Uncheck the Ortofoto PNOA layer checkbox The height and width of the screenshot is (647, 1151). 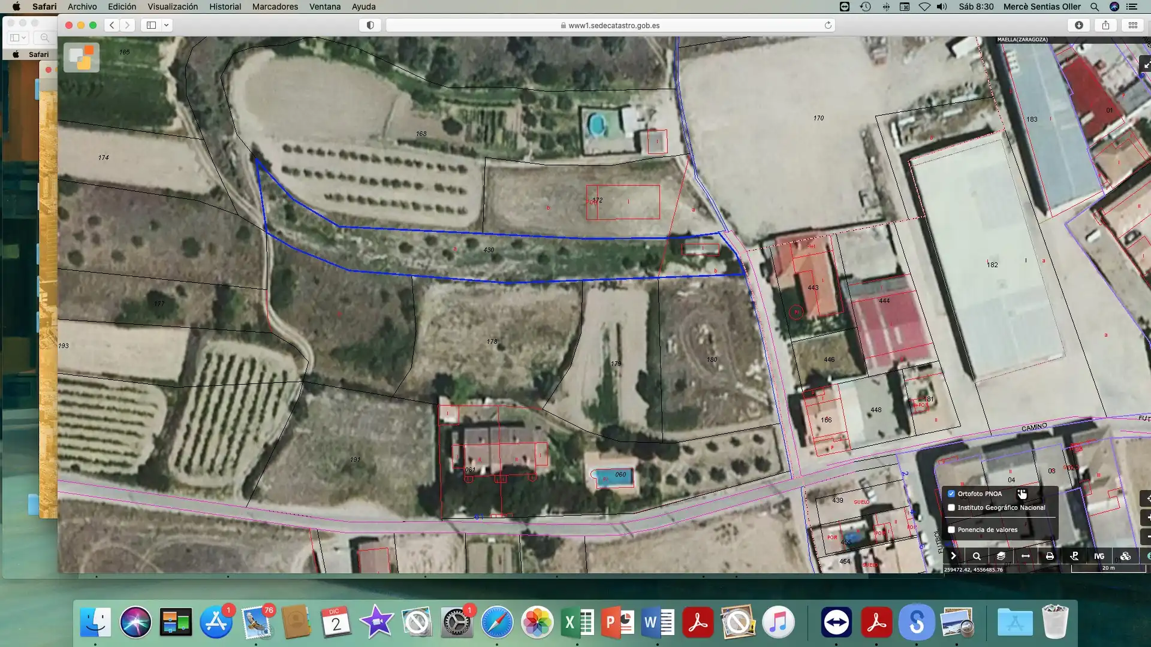(951, 494)
